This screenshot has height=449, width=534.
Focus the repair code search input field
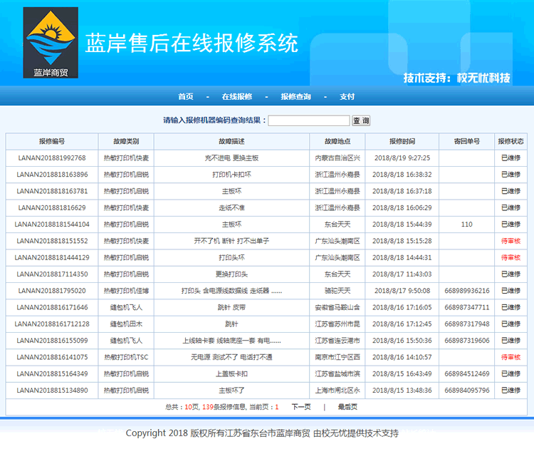(309, 120)
